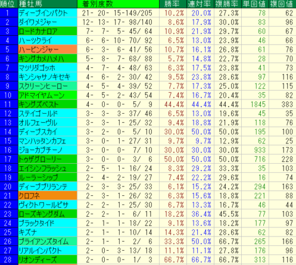
Task: Click the 716 win return for トゥザグローリー
Action: 260,159
